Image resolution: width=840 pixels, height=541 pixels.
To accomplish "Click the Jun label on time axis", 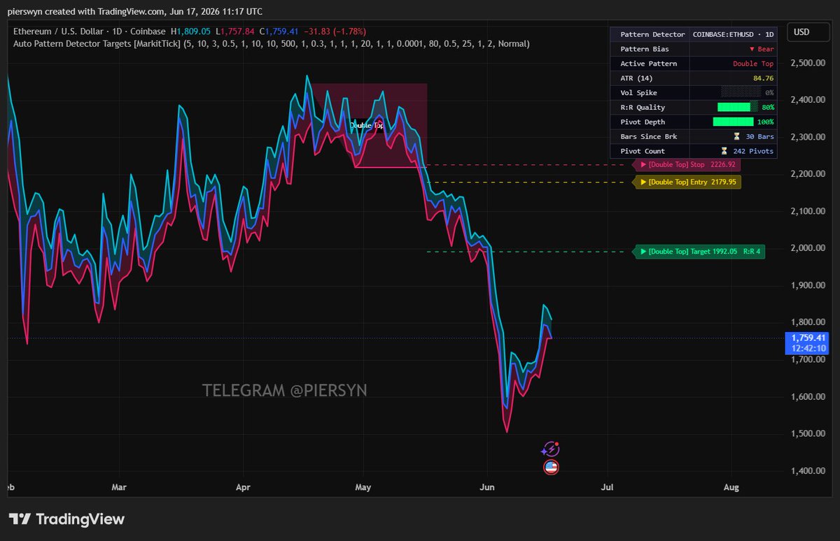I will [x=487, y=486].
